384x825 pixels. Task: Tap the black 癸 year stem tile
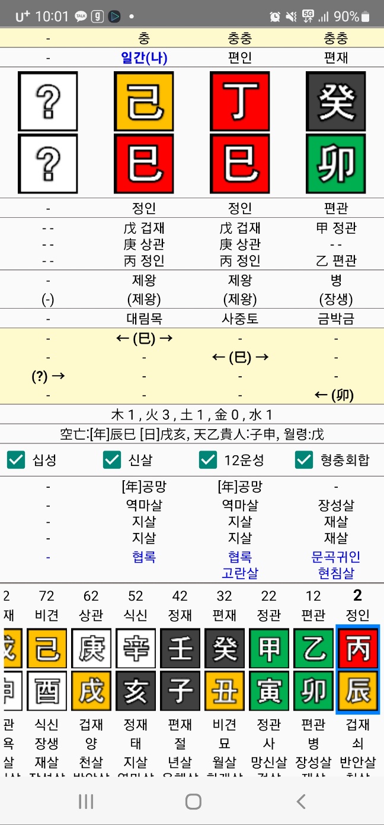coord(335,101)
